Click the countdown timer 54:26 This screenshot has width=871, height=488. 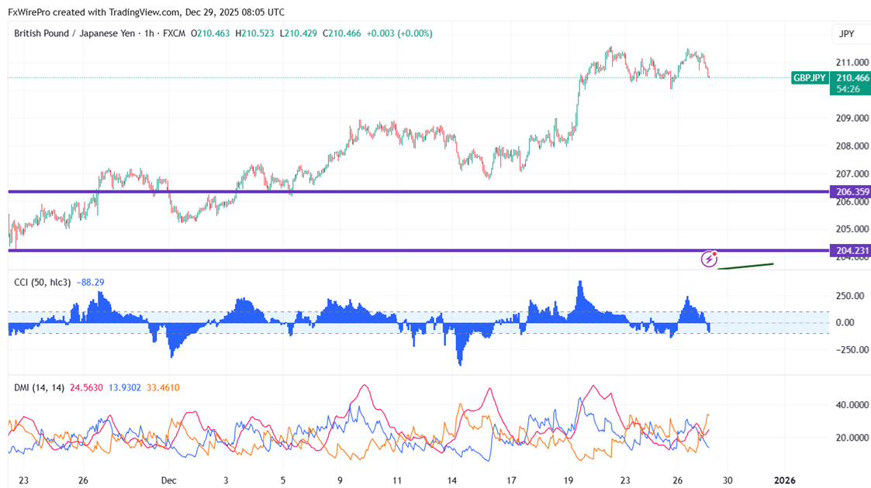click(x=848, y=89)
